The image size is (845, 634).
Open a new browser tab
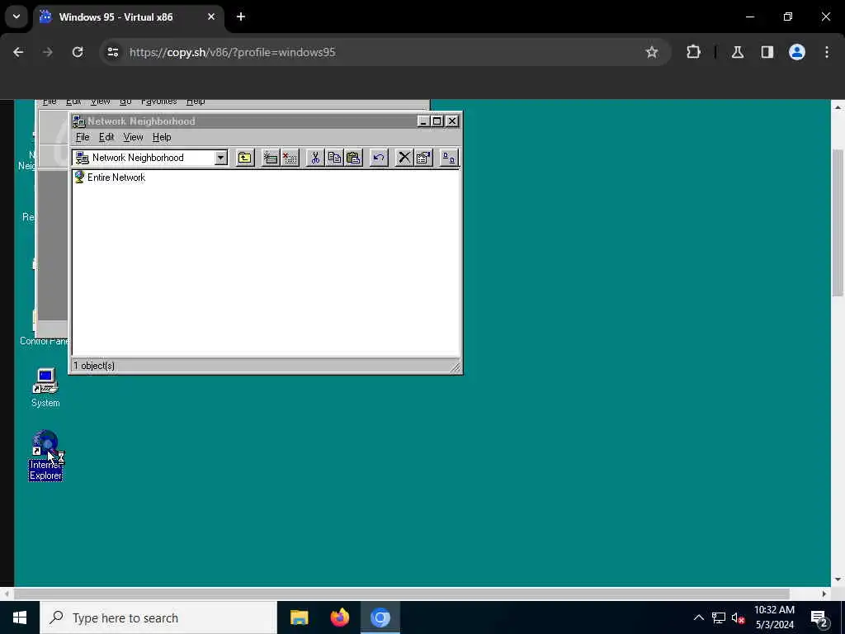pos(241,17)
